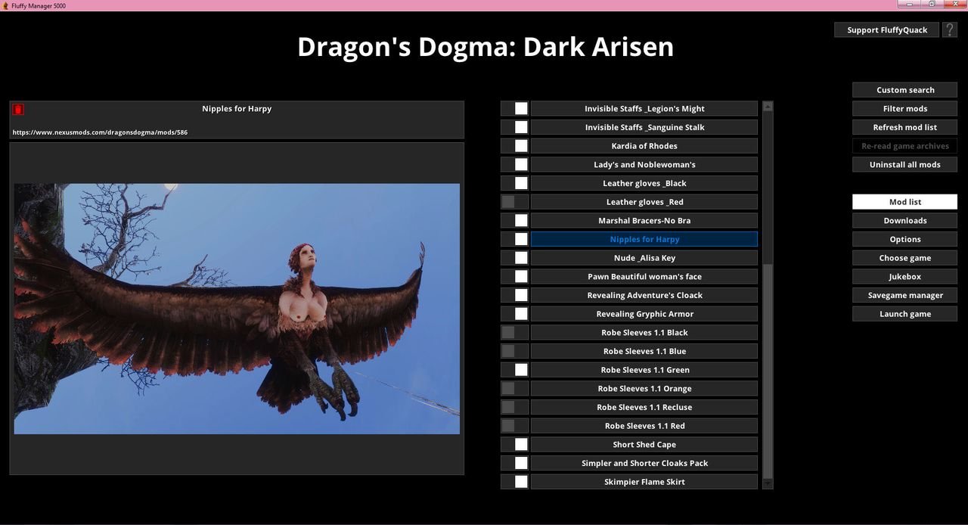Toggle the Leather gloves _Red mod on
Screen dimensions: 968x525
click(514, 202)
